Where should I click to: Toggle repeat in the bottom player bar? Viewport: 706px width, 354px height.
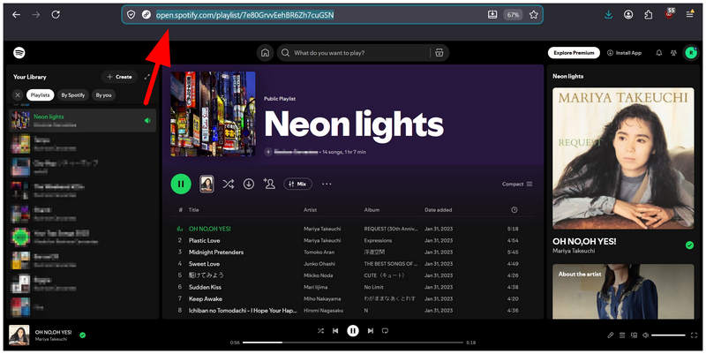click(x=385, y=330)
